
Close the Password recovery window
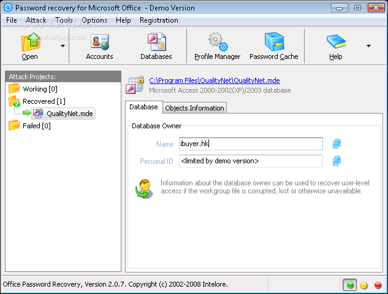(376, 8)
